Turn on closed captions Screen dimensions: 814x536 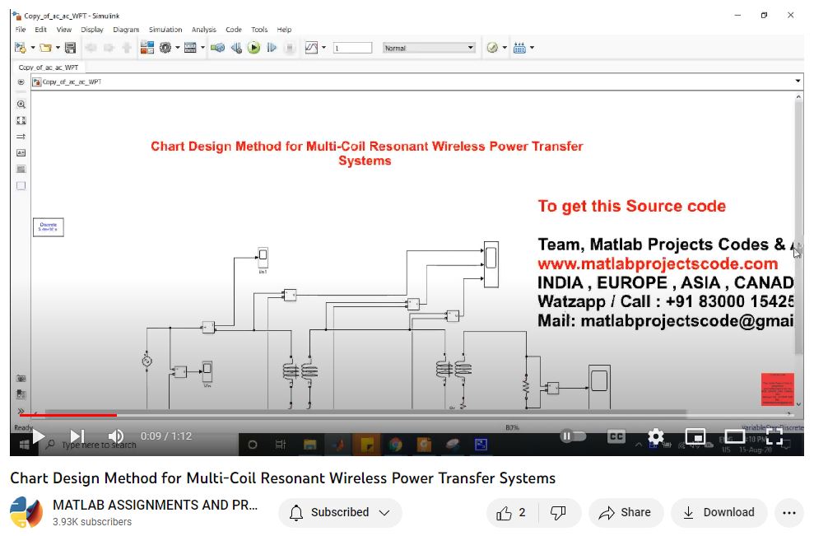[616, 436]
